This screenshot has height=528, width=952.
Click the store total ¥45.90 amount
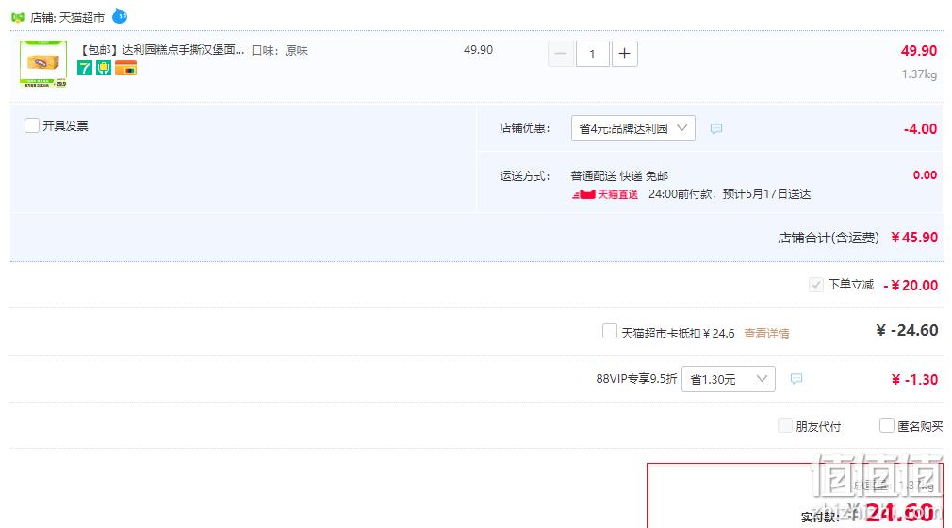(x=914, y=238)
